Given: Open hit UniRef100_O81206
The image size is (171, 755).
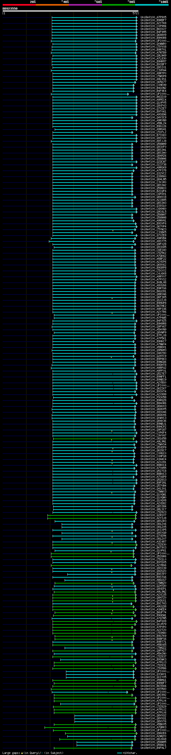Looking at the screenshot, I should click(153, 524).
